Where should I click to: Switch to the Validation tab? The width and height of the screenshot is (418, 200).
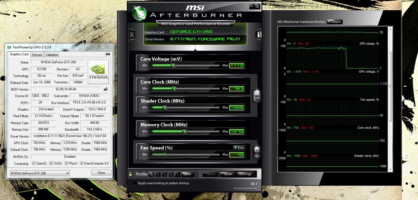(52, 54)
